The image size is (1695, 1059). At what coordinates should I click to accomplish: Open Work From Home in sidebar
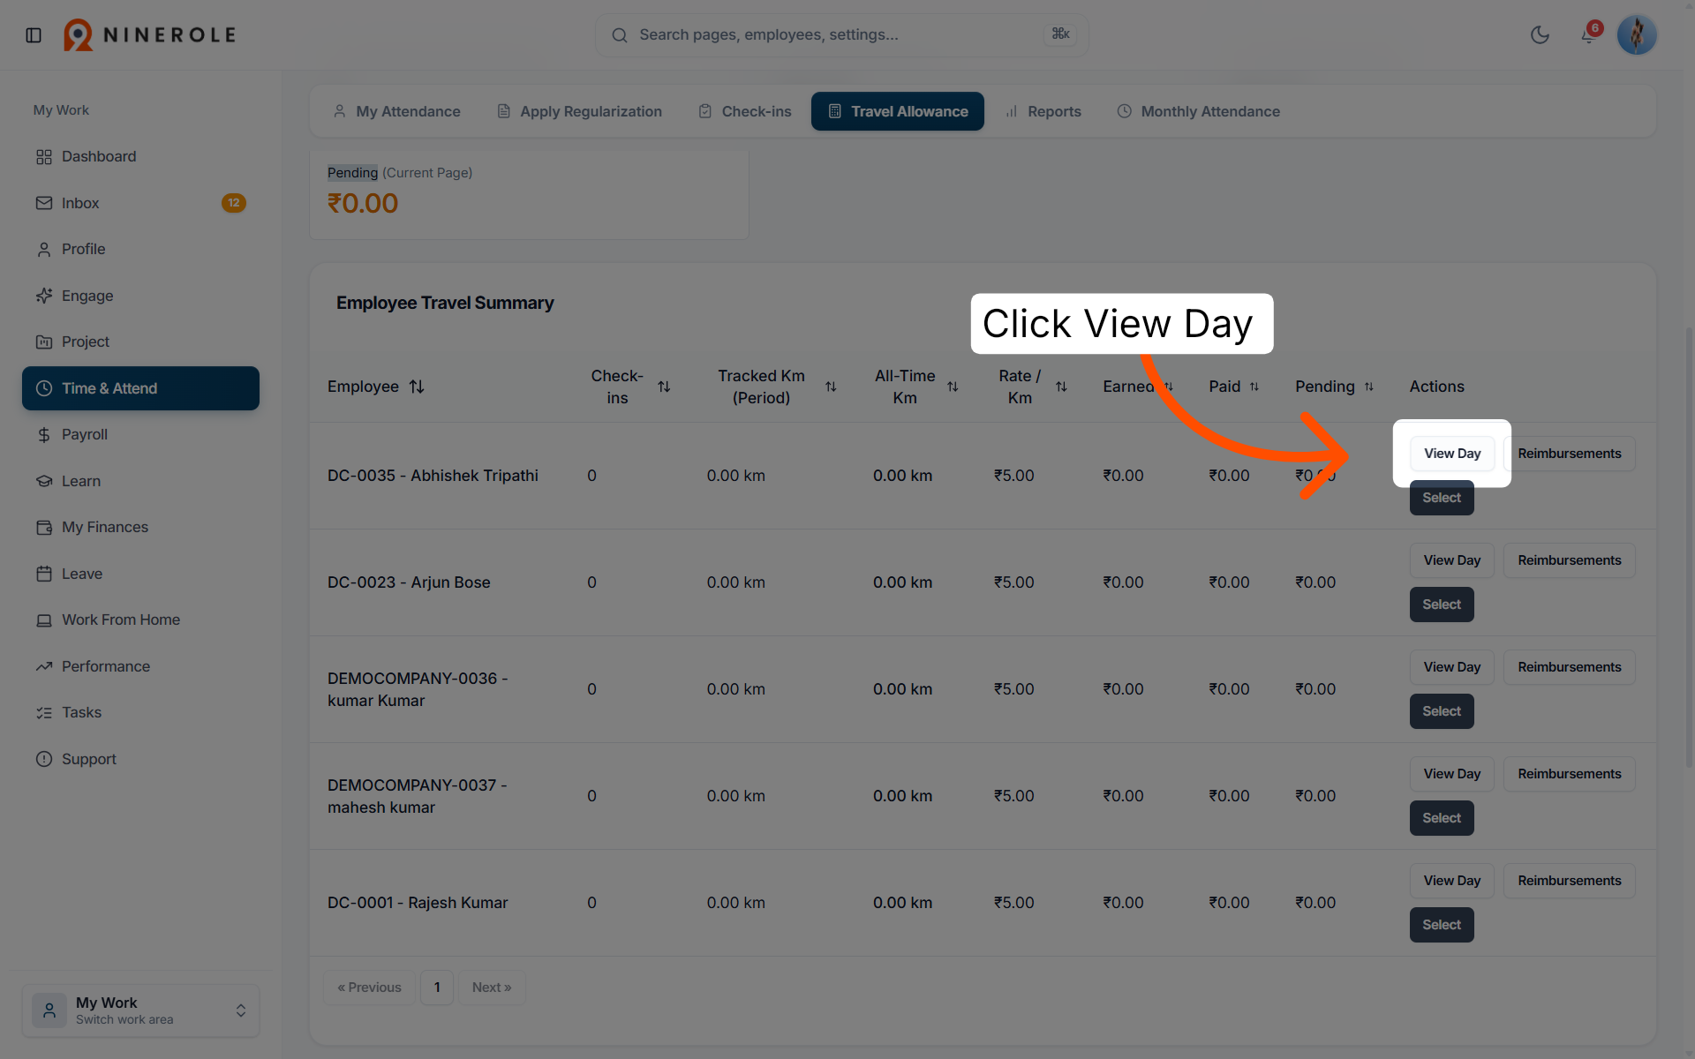coord(141,620)
